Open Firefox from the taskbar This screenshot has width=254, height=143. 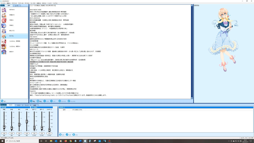click(66, 141)
